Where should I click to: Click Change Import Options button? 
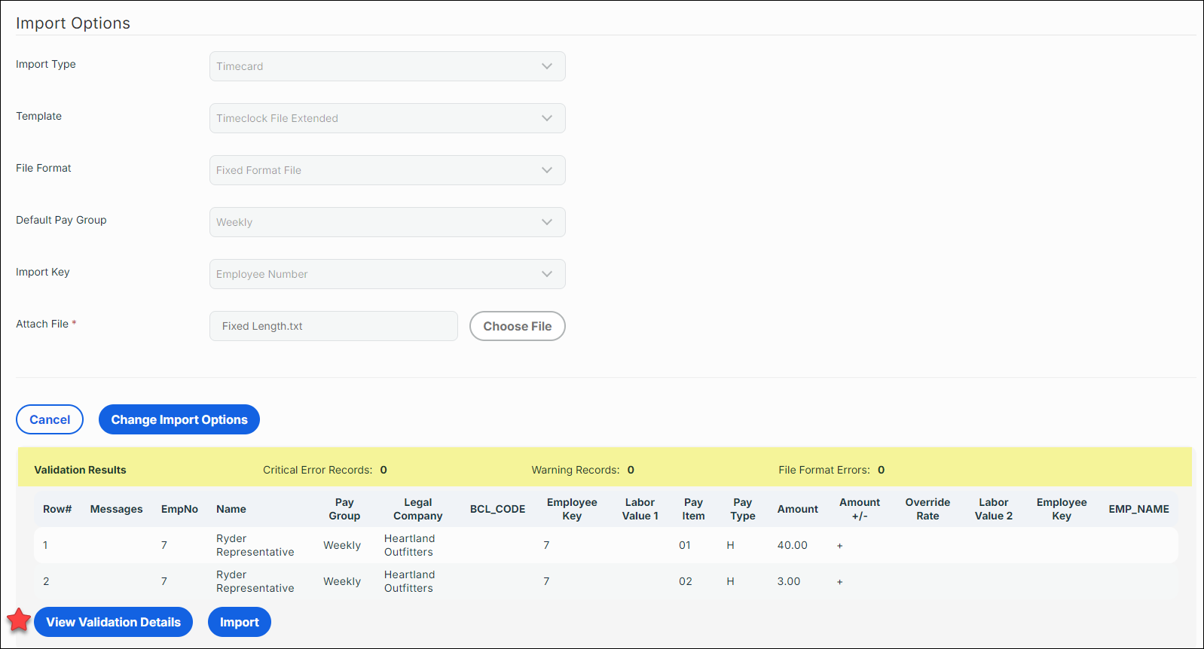(179, 419)
